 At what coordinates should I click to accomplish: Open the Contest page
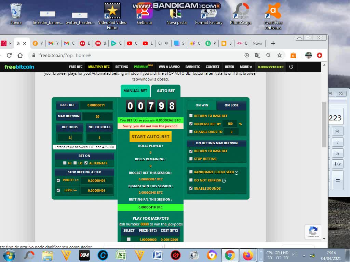point(212,67)
